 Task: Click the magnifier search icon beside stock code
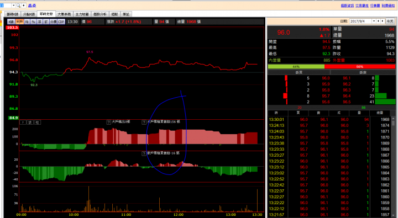pos(19,6)
